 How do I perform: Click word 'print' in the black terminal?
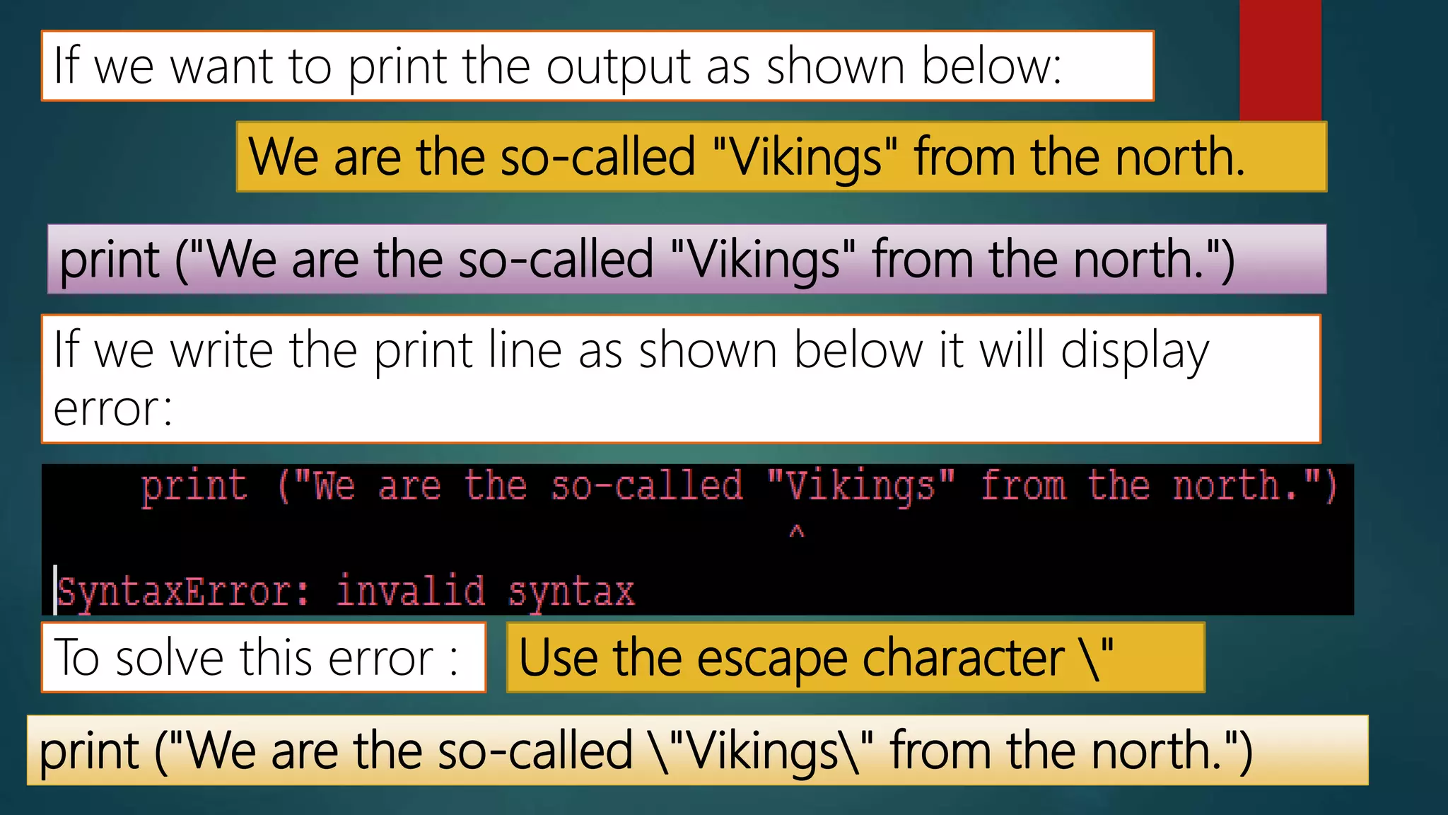pyautogui.click(x=194, y=487)
